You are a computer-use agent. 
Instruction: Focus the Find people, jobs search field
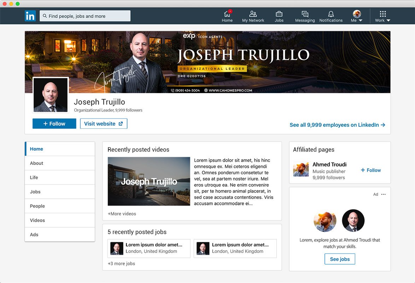coord(85,16)
